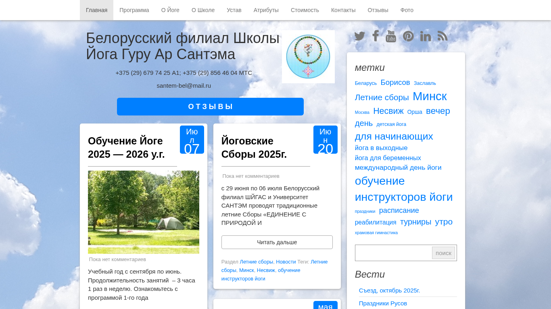Click the Pinterest icon
Screen dimensions: 551x309
pos(408,36)
